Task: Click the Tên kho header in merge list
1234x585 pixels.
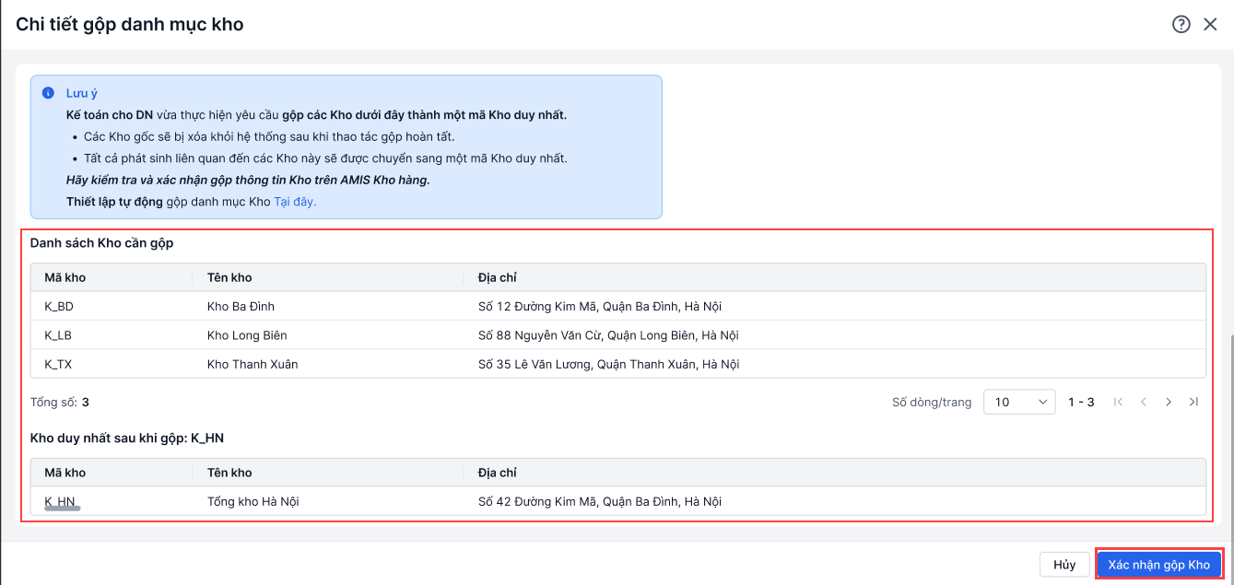Action: click(x=229, y=277)
